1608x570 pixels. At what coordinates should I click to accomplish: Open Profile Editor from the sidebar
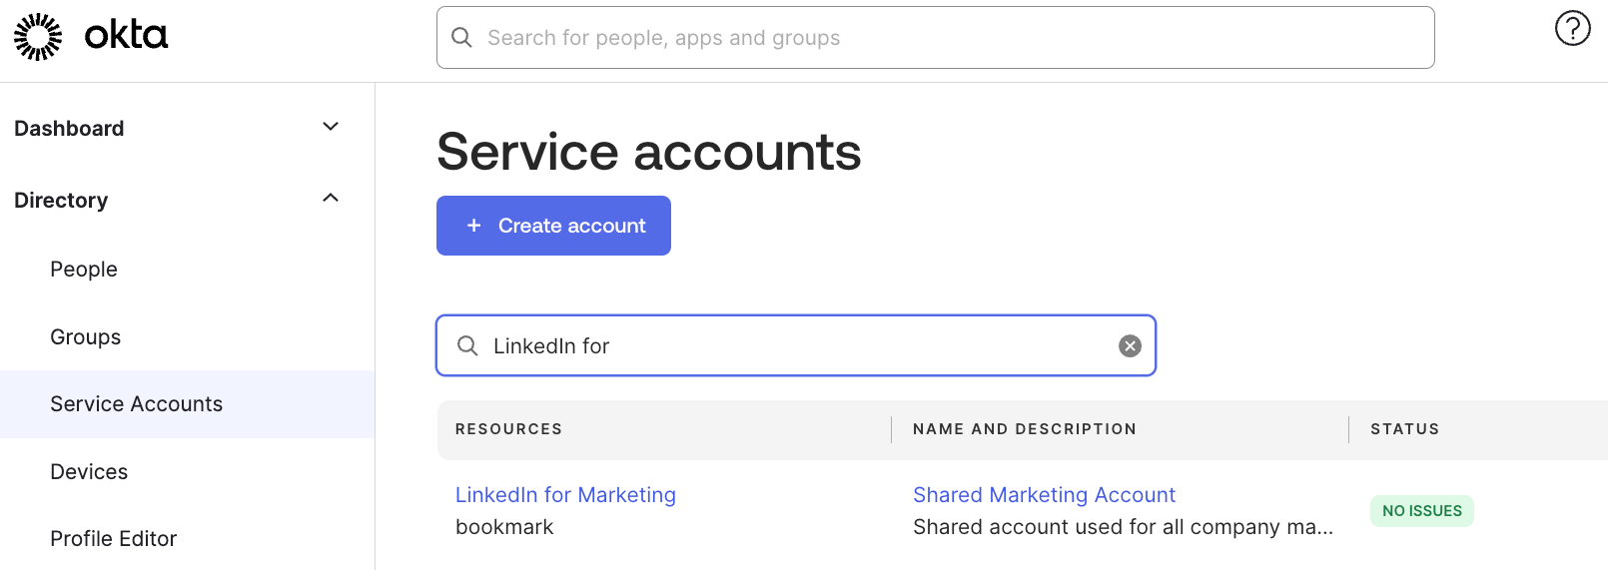(x=114, y=539)
